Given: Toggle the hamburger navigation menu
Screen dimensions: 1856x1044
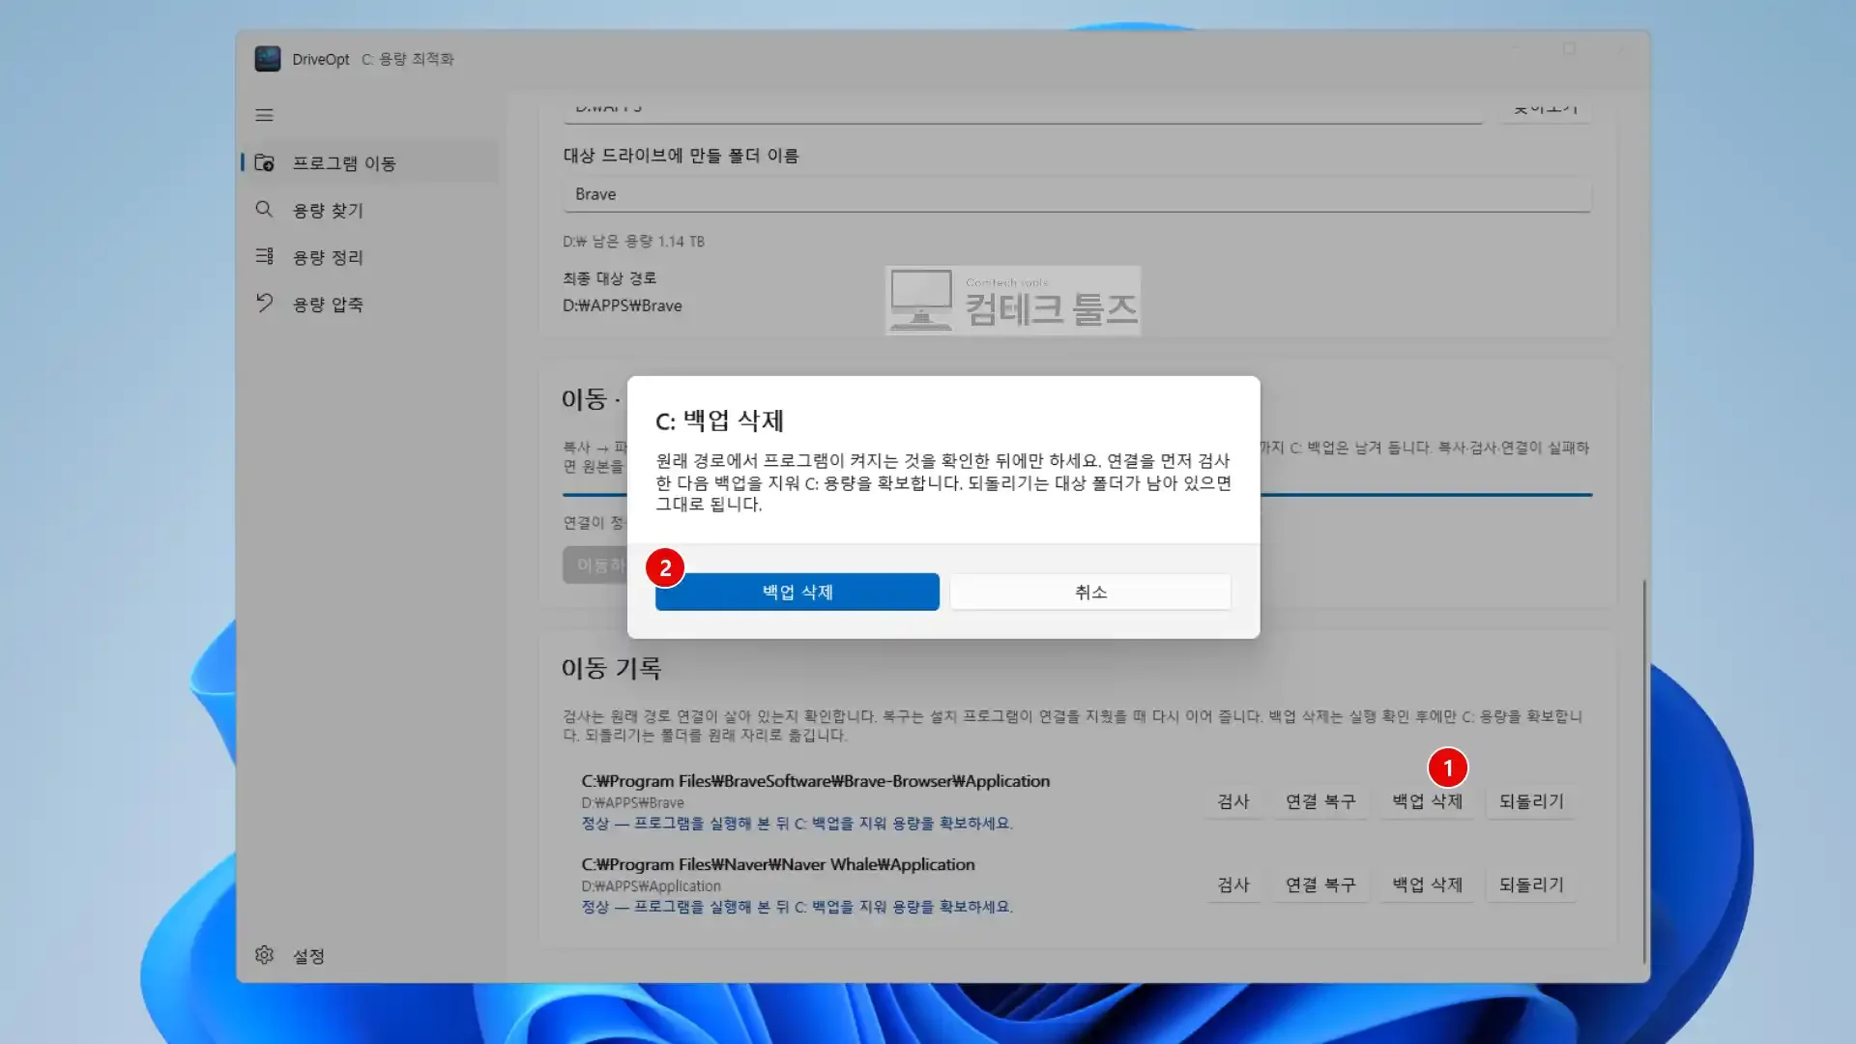Looking at the screenshot, I should click(264, 115).
